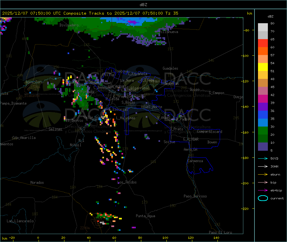Image resolution: width=287 pixels, height=242 pixels.
Task: Click the Bowen place label
Action: pyautogui.click(x=212, y=142)
